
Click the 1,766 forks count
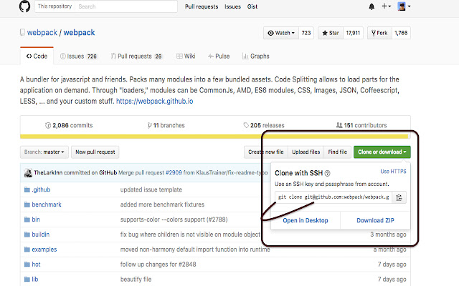pyautogui.click(x=401, y=33)
